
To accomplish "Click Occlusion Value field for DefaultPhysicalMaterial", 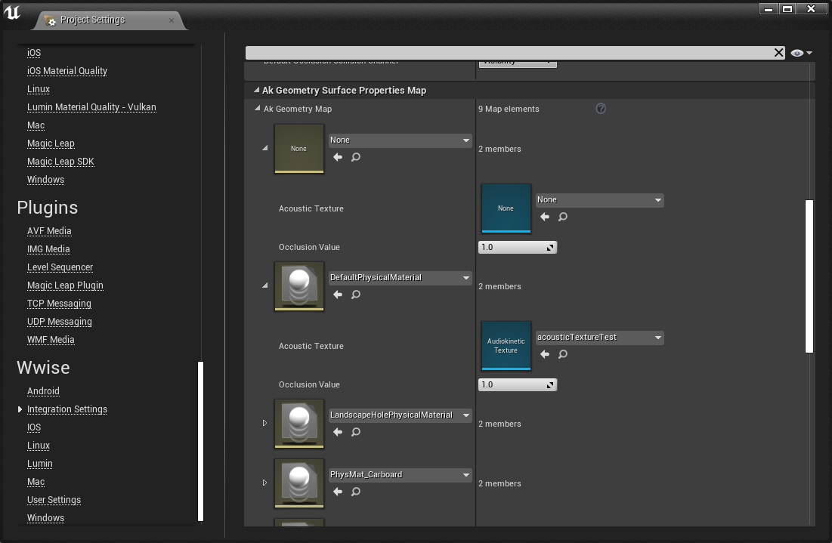I will point(518,384).
